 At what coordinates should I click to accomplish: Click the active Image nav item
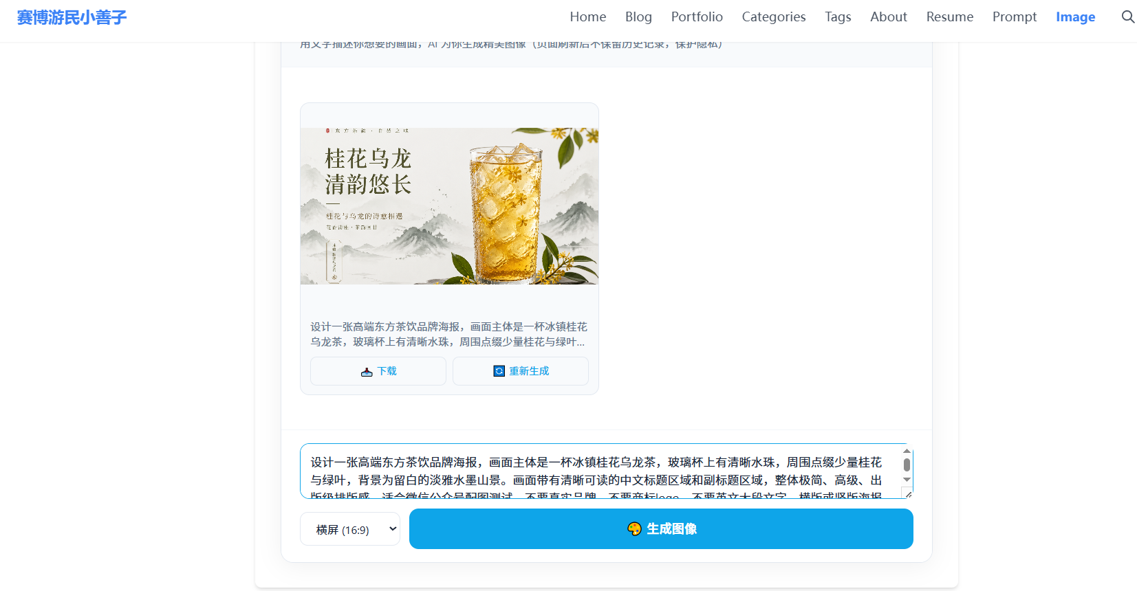pos(1075,17)
